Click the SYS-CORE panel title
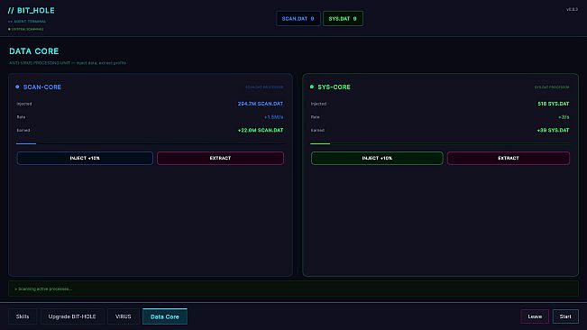Screen dimensions: 587x330 tap(334, 87)
